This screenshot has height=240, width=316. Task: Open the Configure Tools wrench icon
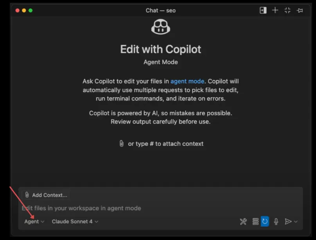(x=243, y=221)
